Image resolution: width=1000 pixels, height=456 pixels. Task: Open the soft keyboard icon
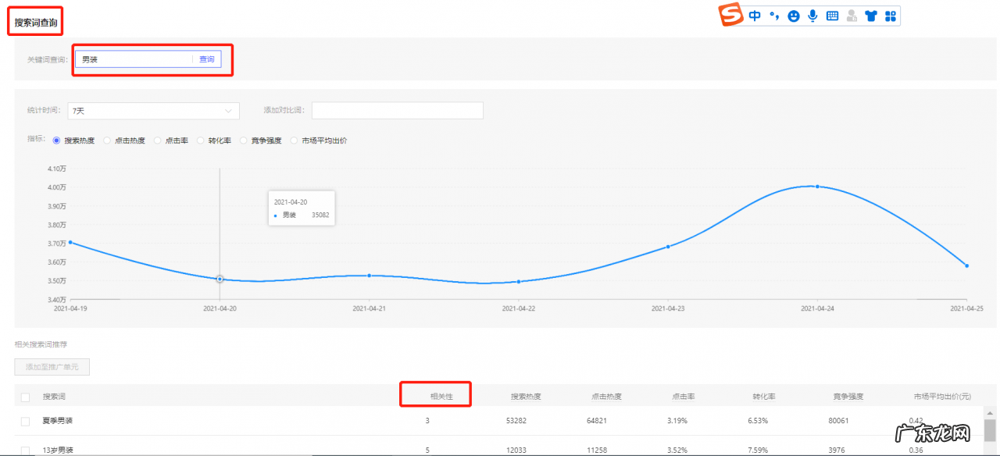tap(832, 16)
